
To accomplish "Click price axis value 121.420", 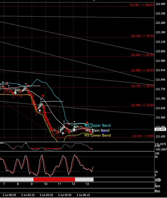I will point(160,137).
